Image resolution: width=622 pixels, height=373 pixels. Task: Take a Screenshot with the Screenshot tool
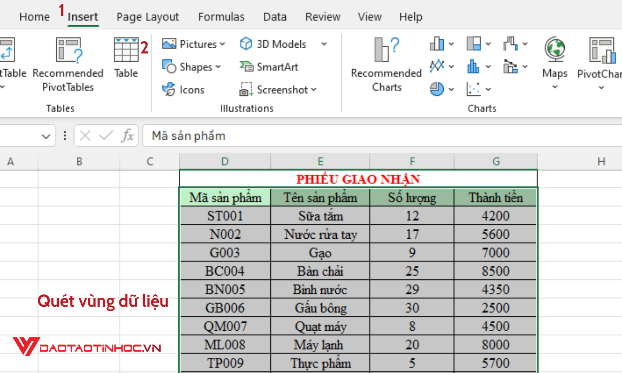pyautogui.click(x=278, y=90)
